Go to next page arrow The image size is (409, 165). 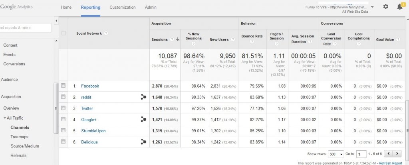397,153
